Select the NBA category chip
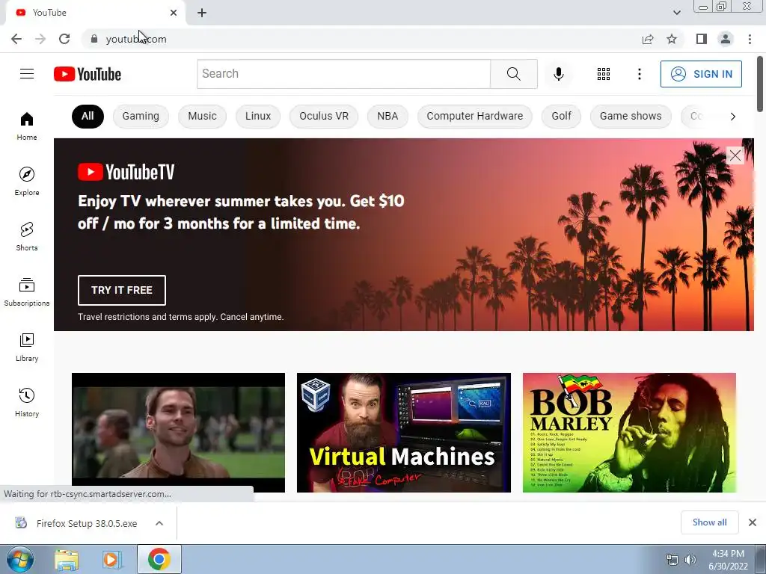The image size is (766, 574). [387, 116]
